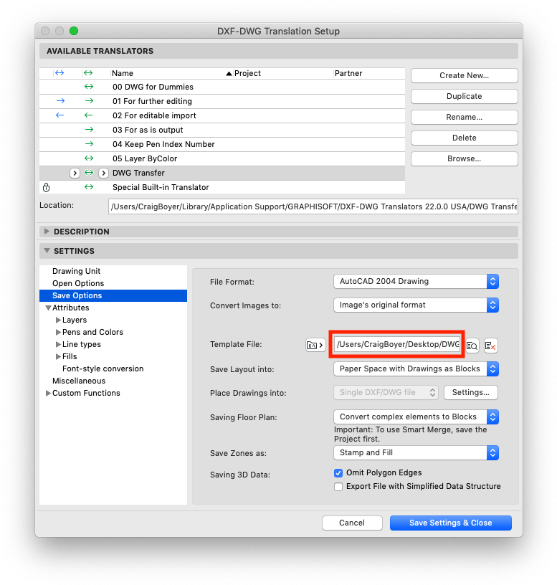Image resolution: width=557 pixels, height=585 pixels.
Task: Open the Convert Images to dropdown
Action: pos(416,305)
